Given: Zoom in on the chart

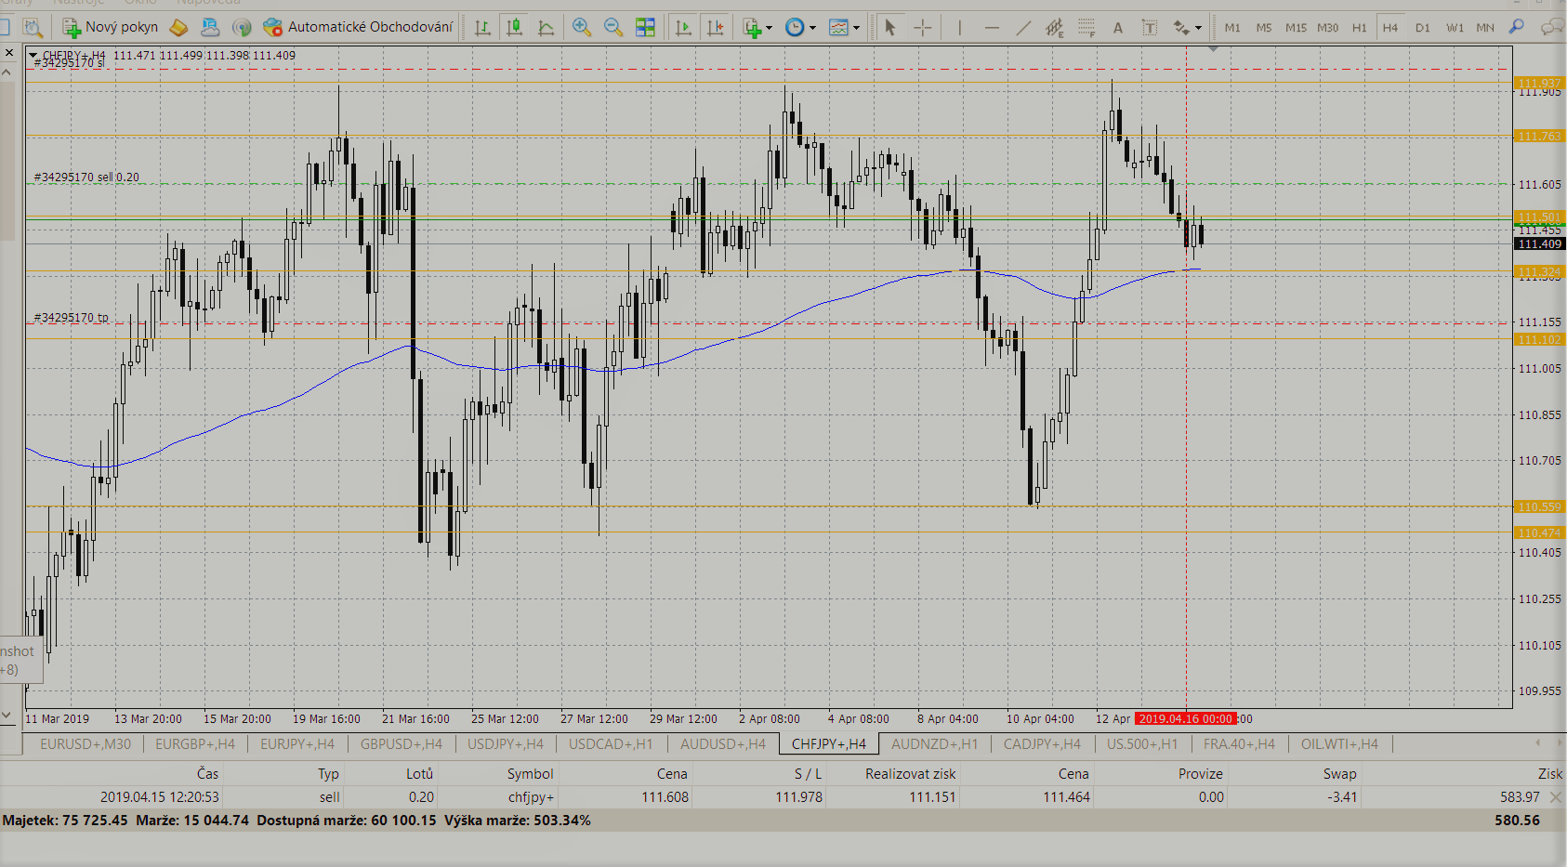Looking at the screenshot, I should [x=582, y=27].
